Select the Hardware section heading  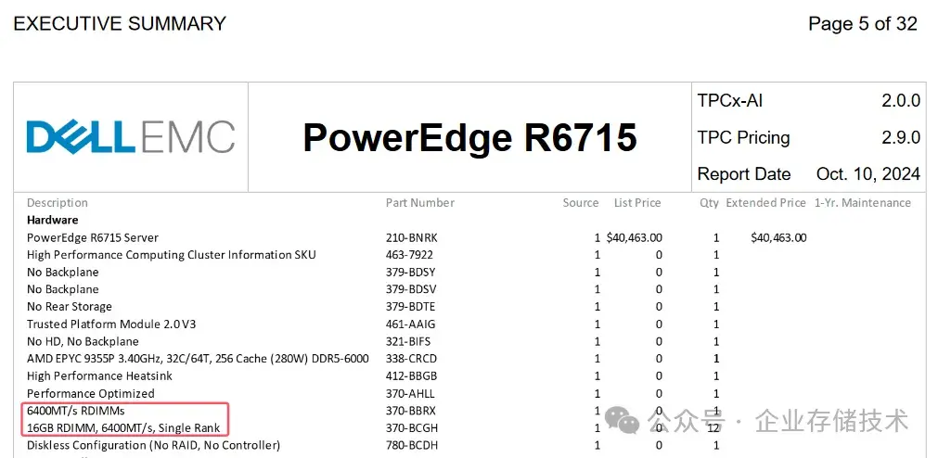pos(53,220)
